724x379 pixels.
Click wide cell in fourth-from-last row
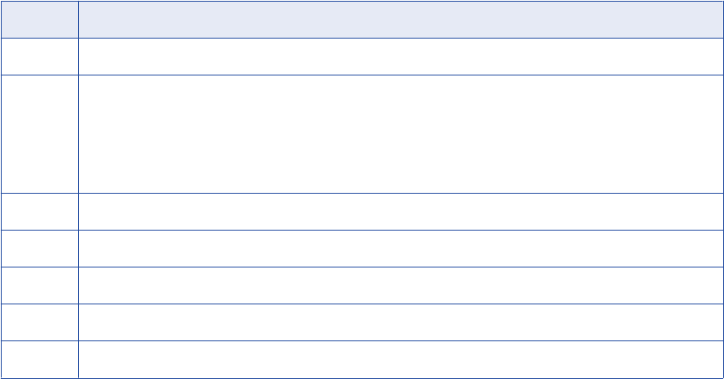401,249
